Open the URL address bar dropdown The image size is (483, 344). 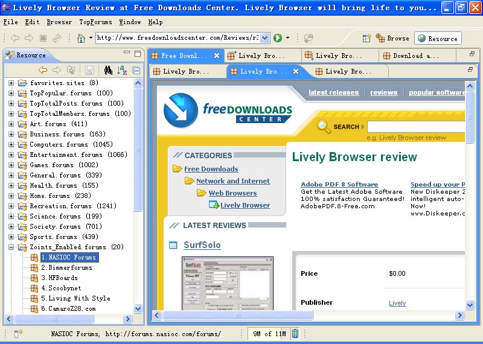tap(265, 38)
